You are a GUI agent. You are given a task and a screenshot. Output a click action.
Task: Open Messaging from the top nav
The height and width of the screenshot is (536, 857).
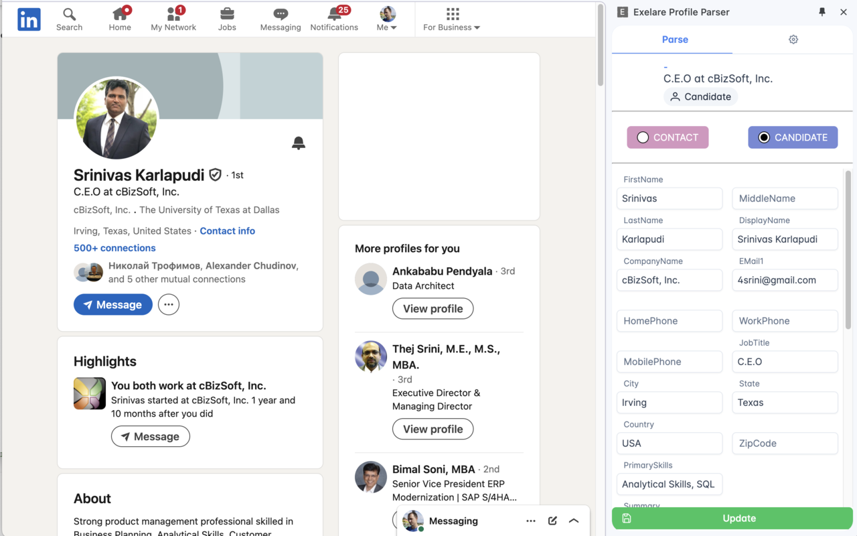(281, 19)
